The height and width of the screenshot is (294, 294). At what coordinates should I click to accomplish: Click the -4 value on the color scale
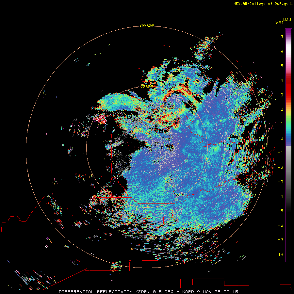point(281,196)
